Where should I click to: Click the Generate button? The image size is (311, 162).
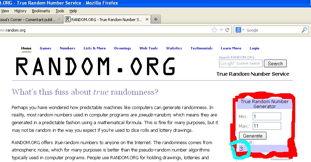tap(252, 136)
